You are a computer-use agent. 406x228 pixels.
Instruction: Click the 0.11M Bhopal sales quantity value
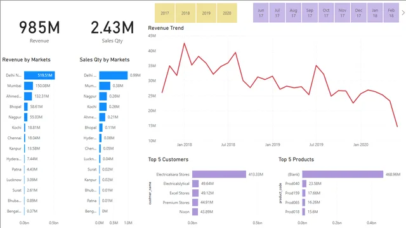click(110, 127)
